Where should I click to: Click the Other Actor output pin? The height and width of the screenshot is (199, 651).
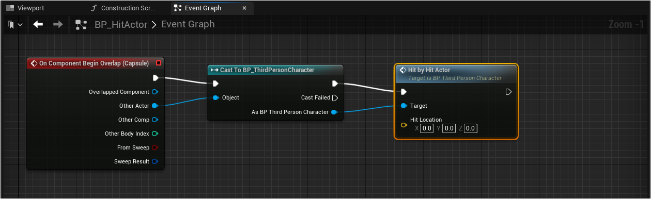click(154, 106)
